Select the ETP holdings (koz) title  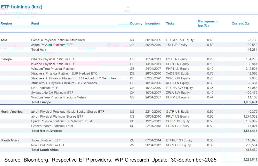click(x=22, y=7)
